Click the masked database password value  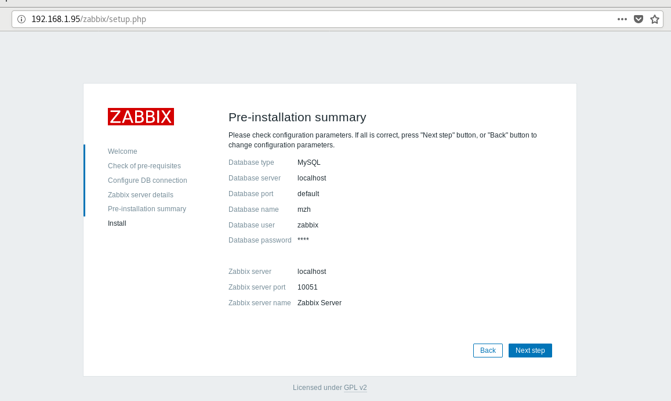pyautogui.click(x=303, y=240)
